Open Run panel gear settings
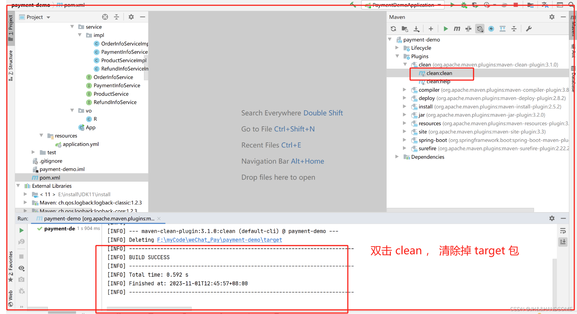 552,218
